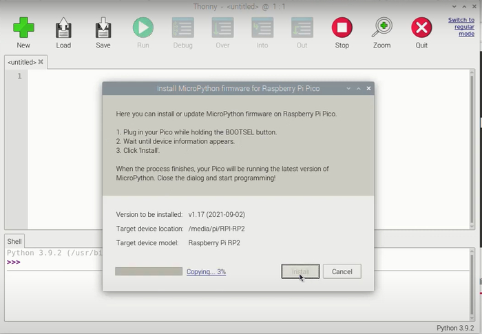Click the firmware copy progress bar
Image resolution: width=482 pixels, height=334 pixels.
click(x=149, y=271)
